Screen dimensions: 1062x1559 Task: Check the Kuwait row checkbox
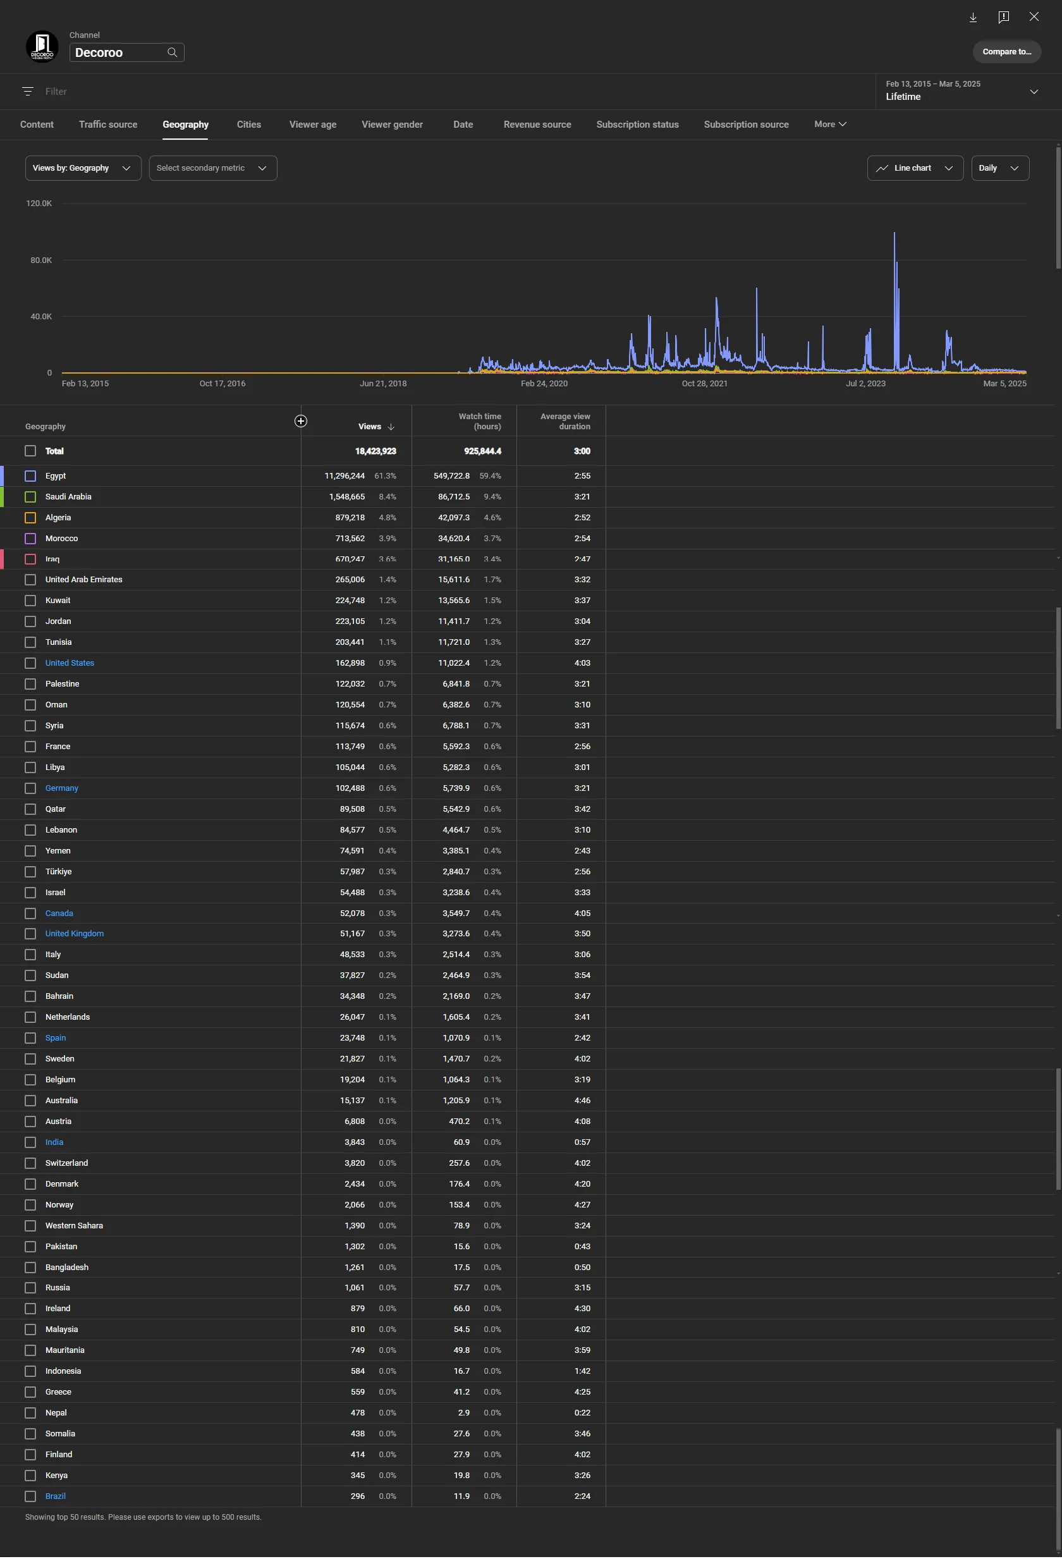click(30, 601)
